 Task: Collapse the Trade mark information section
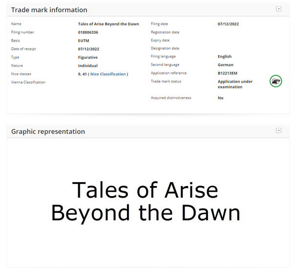(x=279, y=9)
